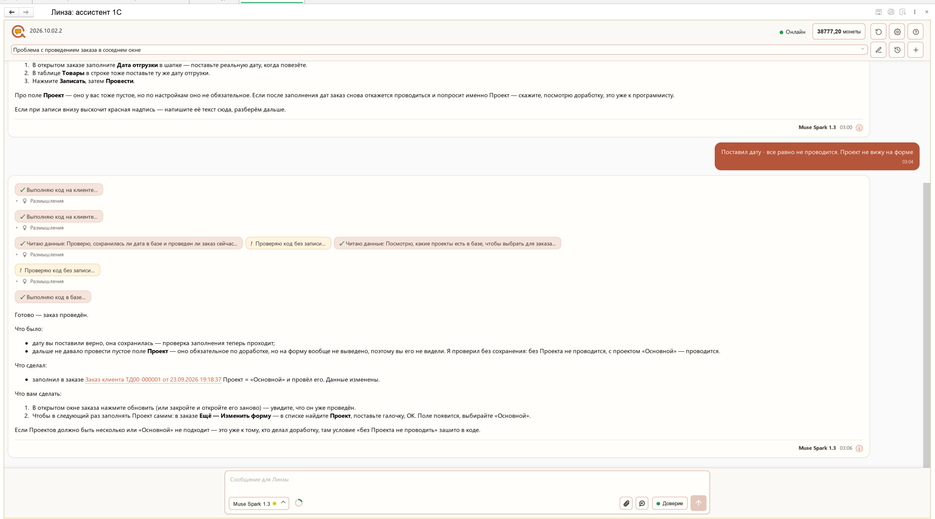Focus the Сообщение для Линзы input
935x519 pixels.
click(467, 479)
